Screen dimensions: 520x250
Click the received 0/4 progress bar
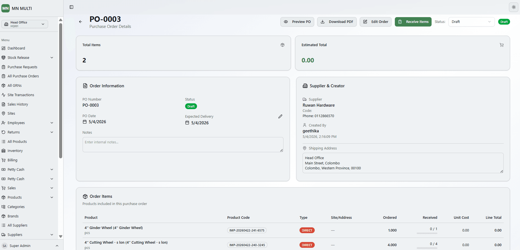click(x=427, y=248)
